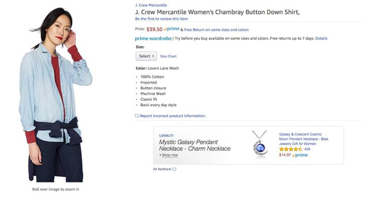The height and width of the screenshot is (198, 369).
Task: Click the prime wardrobe logo
Action: point(153,39)
